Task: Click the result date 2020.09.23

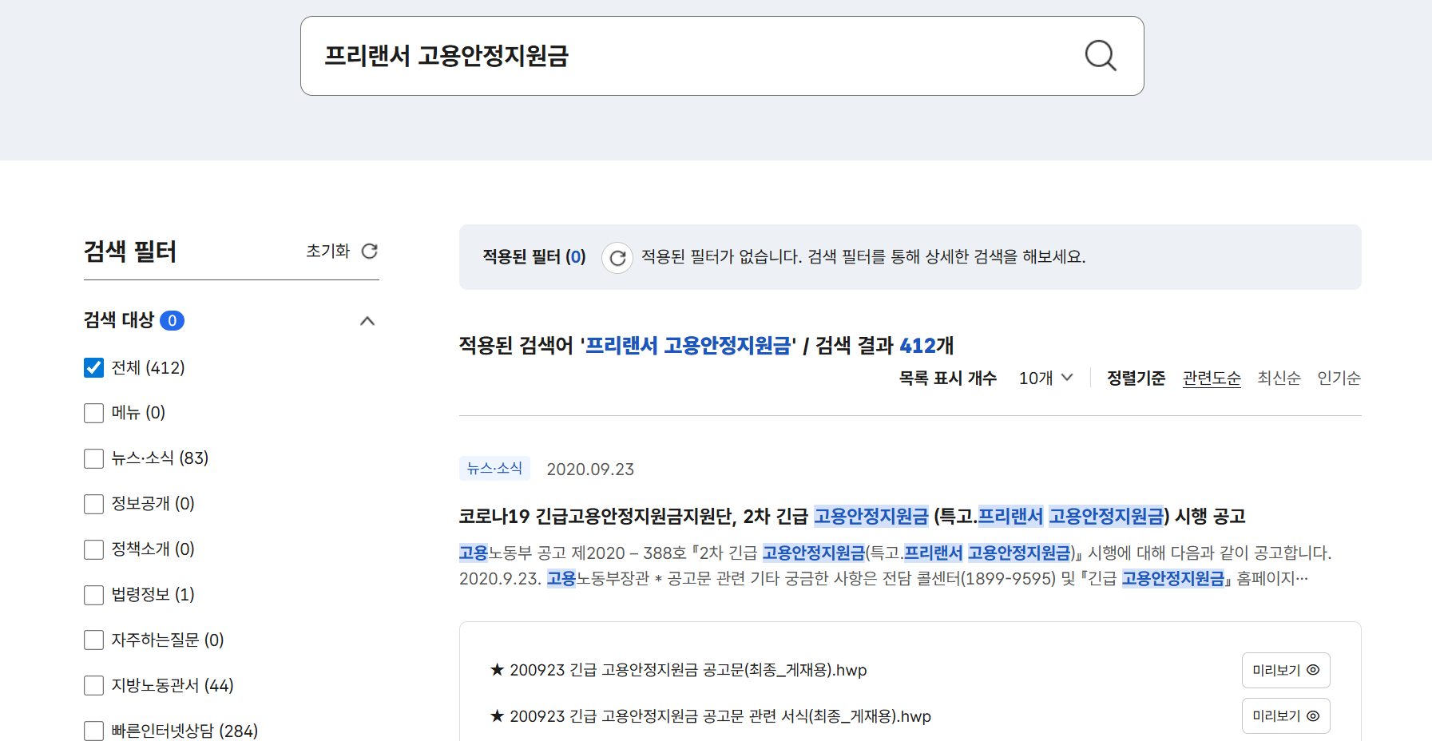Action: [x=590, y=470]
